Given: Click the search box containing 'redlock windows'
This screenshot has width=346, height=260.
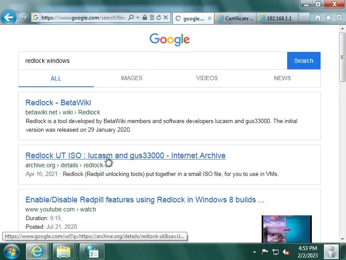Looking at the screenshot, I should 153,61.
